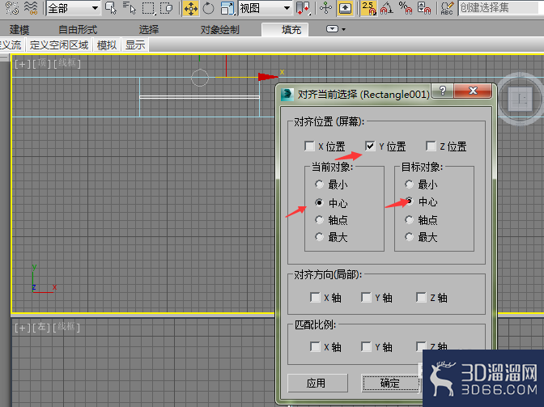Toggle the 2.5D Snaps icon
Screen dimensions: 544x407
[x=369, y=8]
